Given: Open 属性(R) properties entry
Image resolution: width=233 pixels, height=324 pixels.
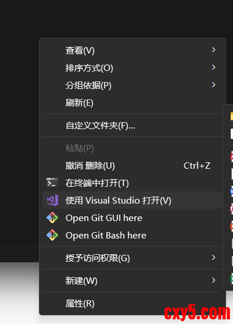Looking at the screenshot, I should tap(132, 303).
